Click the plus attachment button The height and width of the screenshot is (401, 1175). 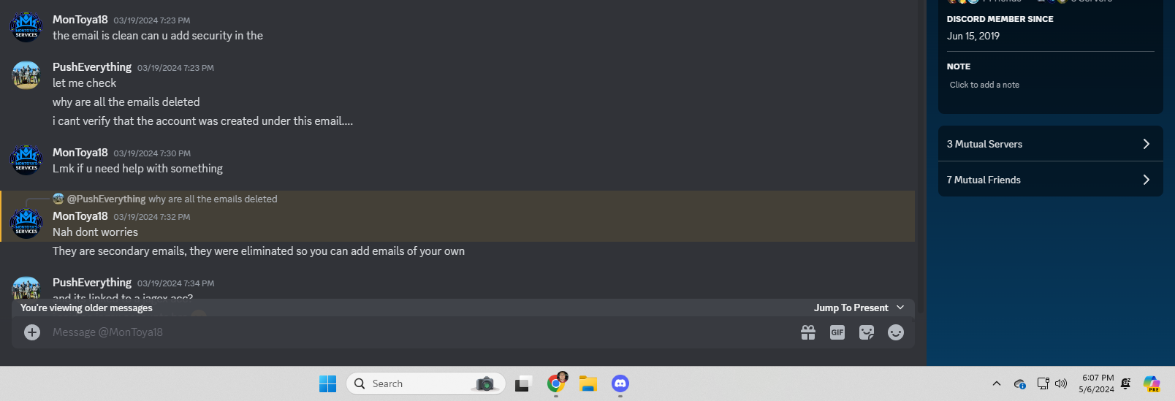32,332
